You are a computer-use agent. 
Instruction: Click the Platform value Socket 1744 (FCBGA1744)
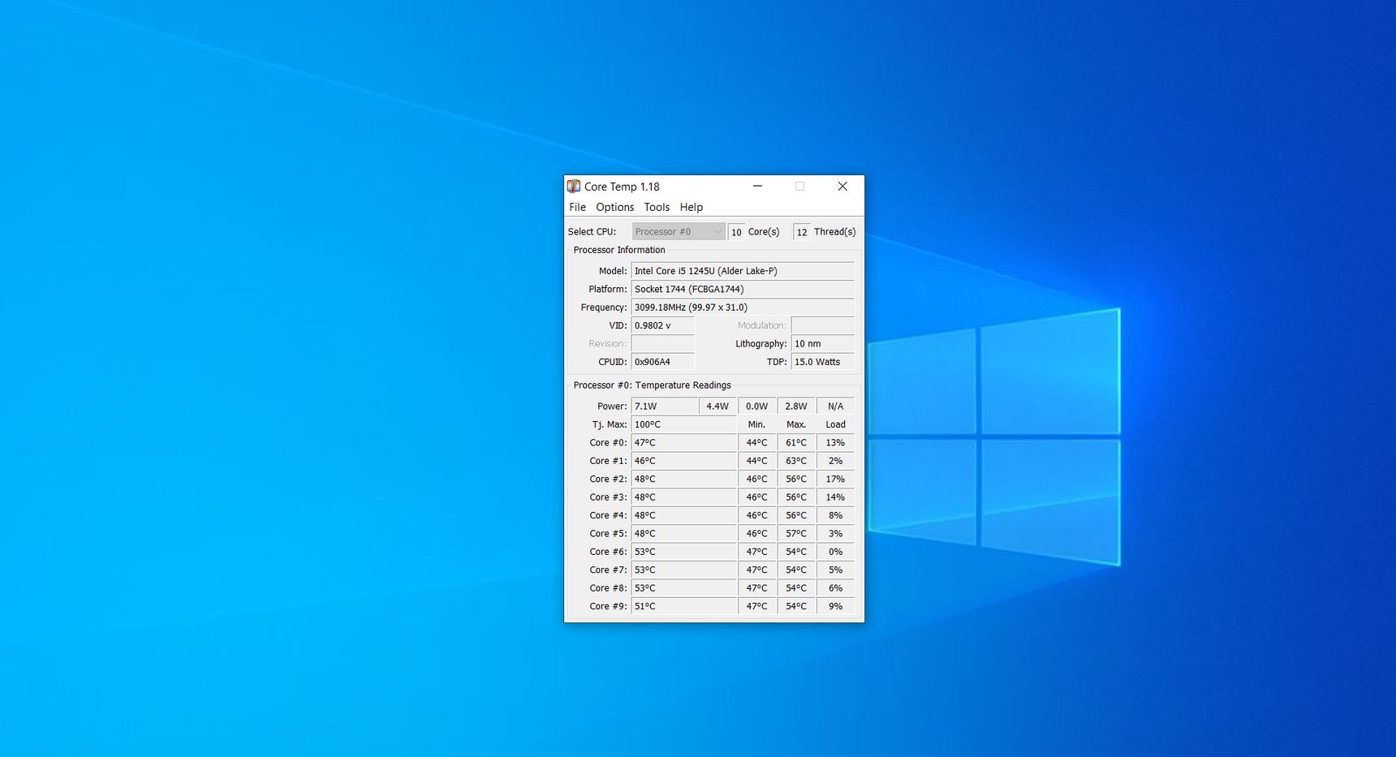(743, 289)
